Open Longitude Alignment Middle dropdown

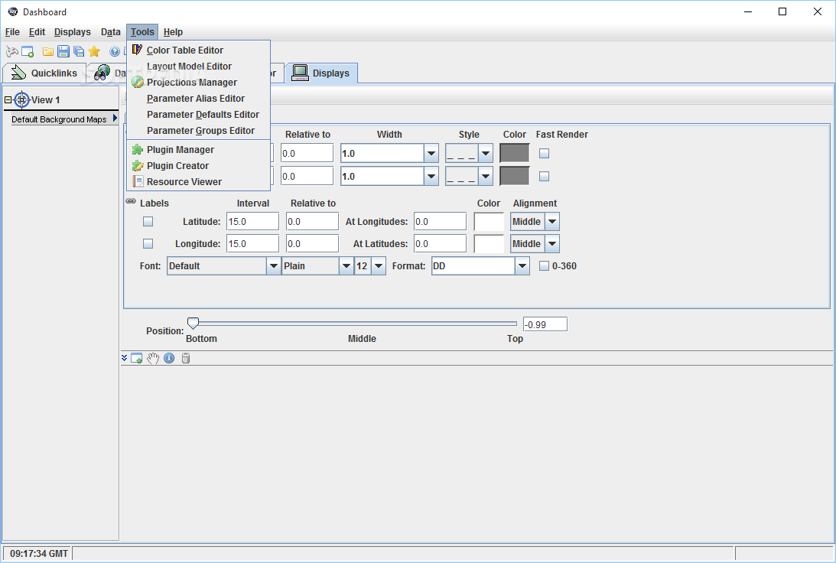[x=551, y=244]
